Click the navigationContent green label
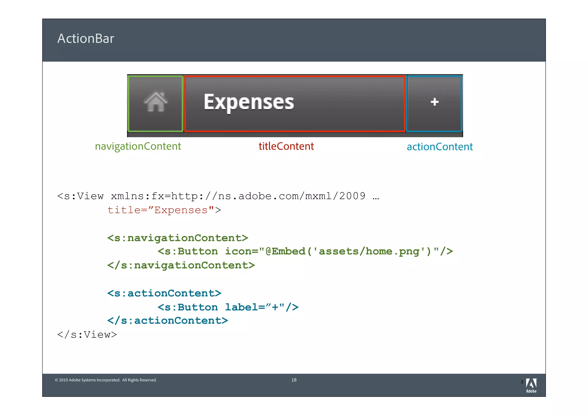The image size is (588, 416). (138, 146)
